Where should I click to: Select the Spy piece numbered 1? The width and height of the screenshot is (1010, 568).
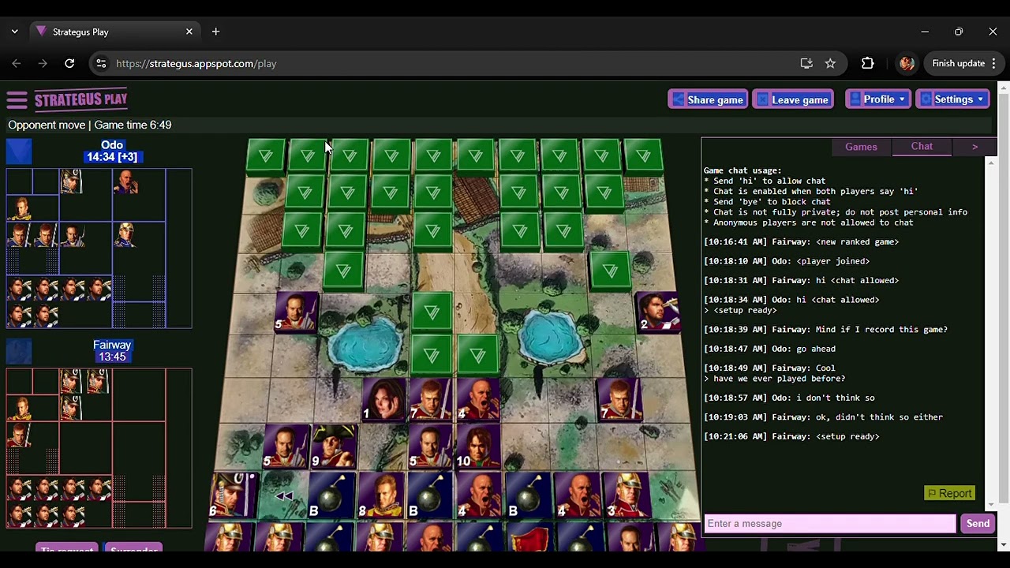pos(385,400)
